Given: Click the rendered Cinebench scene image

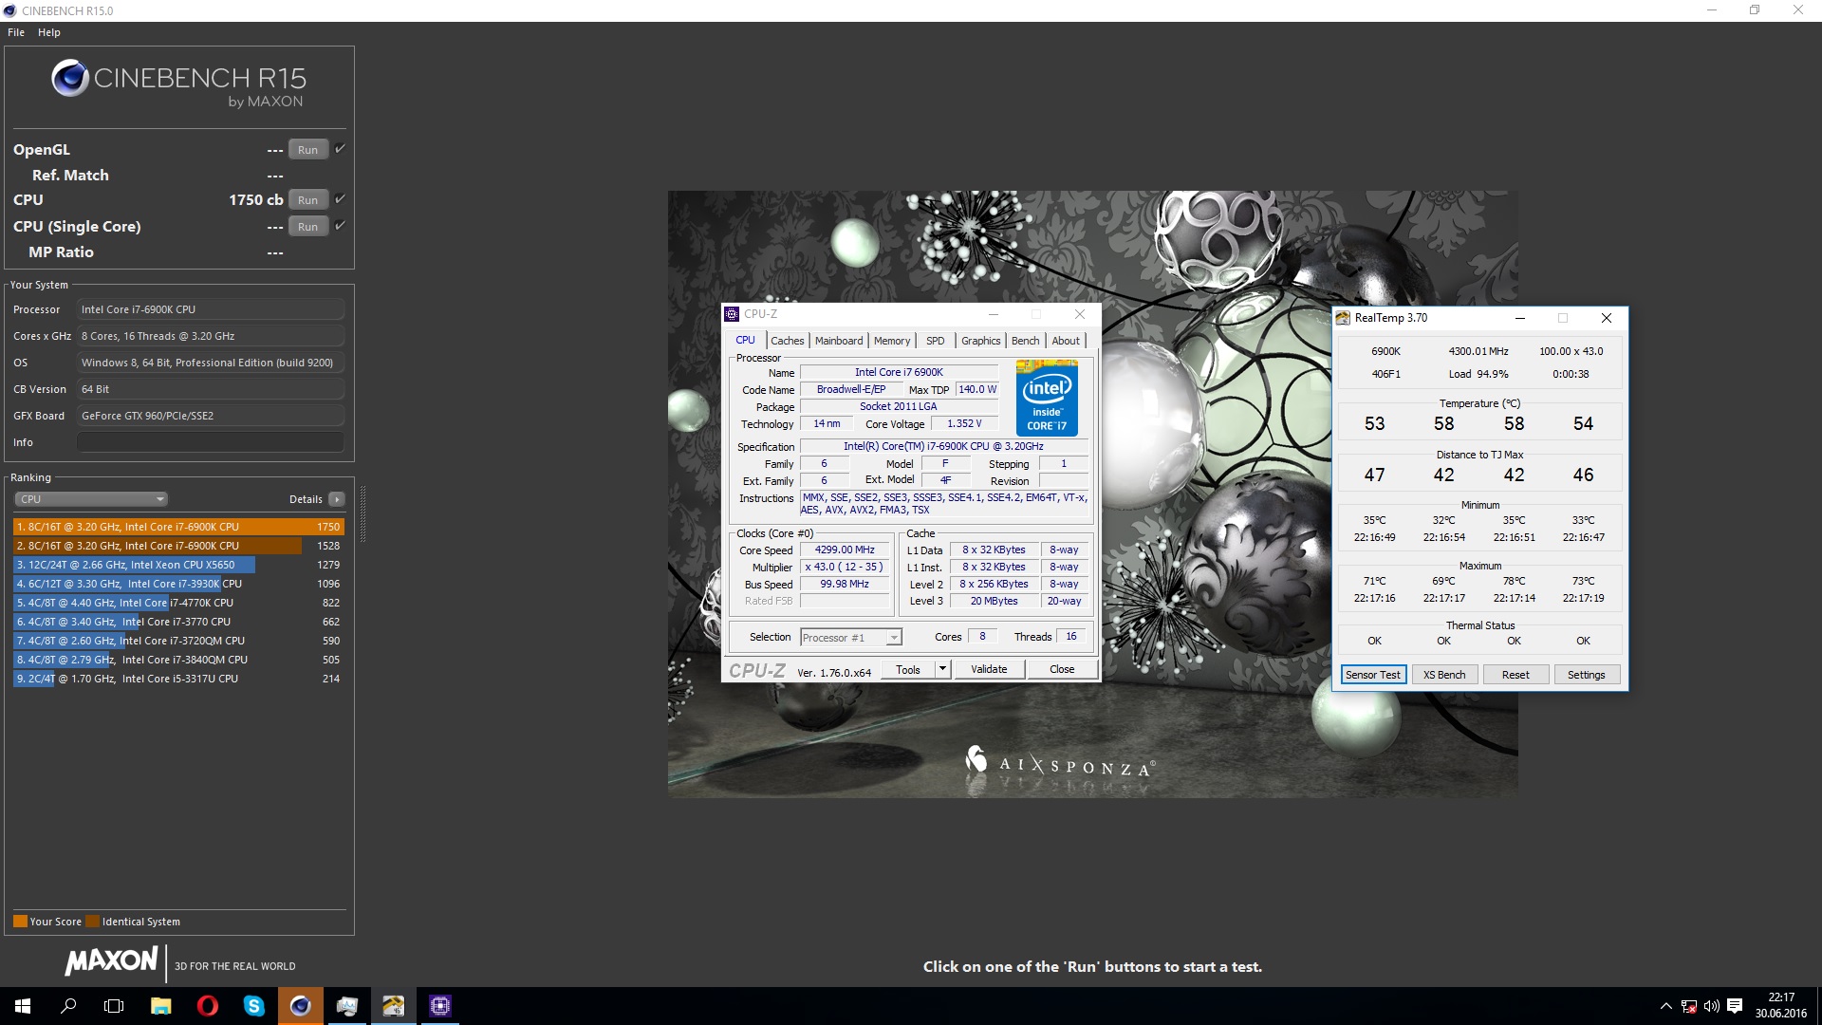Looking at the screenshot, I should click(x=1093, y=494).
